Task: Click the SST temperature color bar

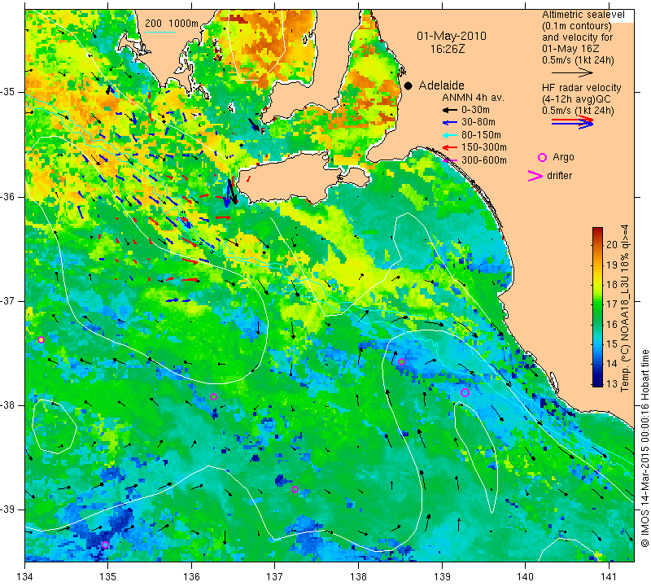Action: pyautogui.click(x=597, y=307)
